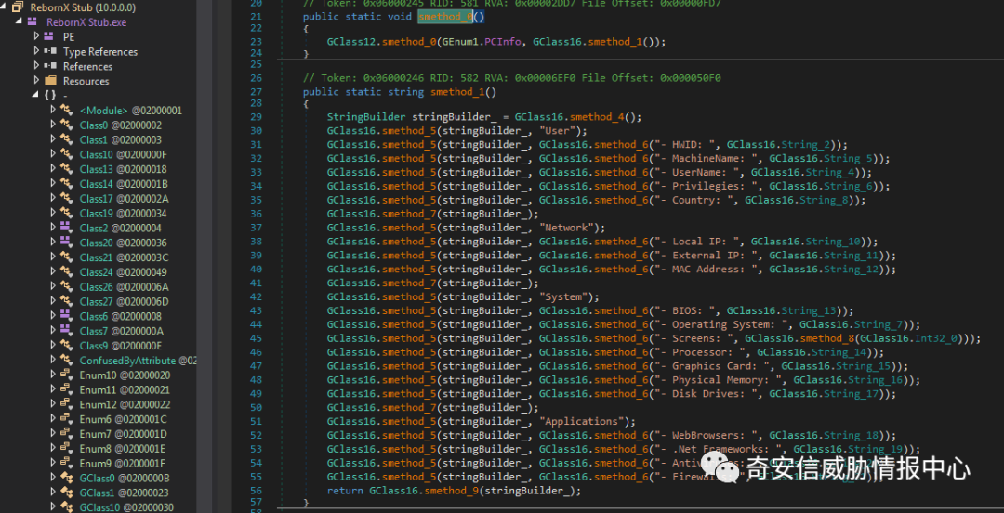Follow smethod_9 call on return line
The image size is (1004, 513).
[x=452, y=491]
